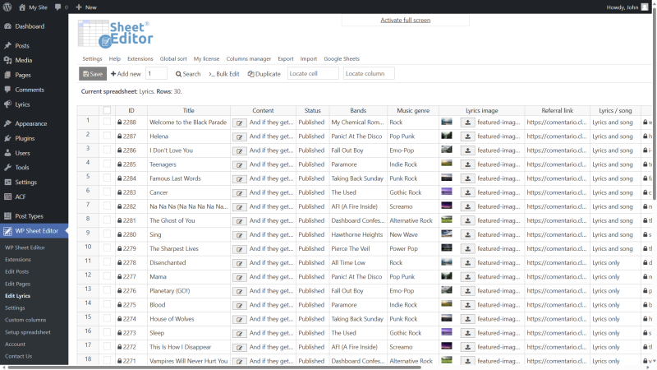This screenshot has width=657, height=370.
Task: Open the Google Sheets menu item
Action: point(342,58)
